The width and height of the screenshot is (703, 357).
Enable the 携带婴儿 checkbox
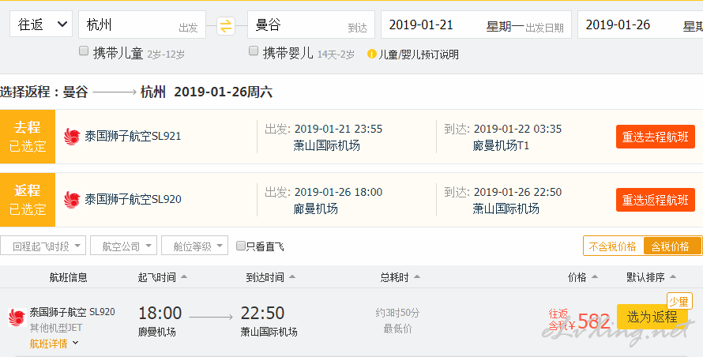click(254, 51)
